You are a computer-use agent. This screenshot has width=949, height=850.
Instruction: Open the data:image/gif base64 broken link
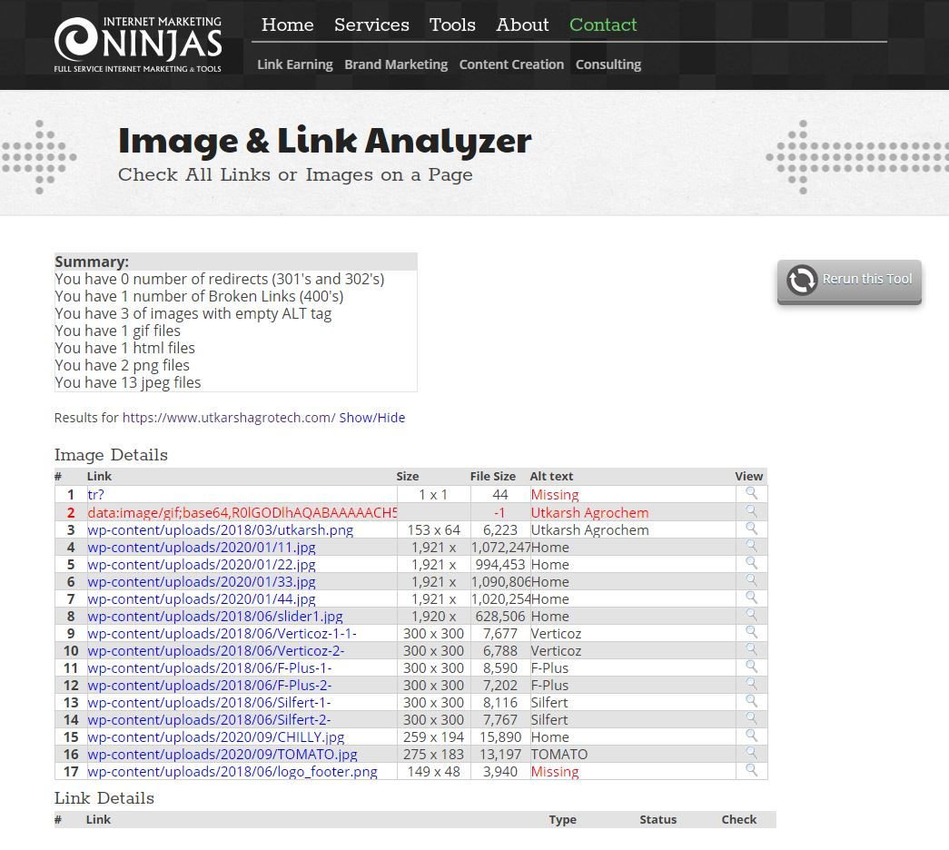point(242,512)
